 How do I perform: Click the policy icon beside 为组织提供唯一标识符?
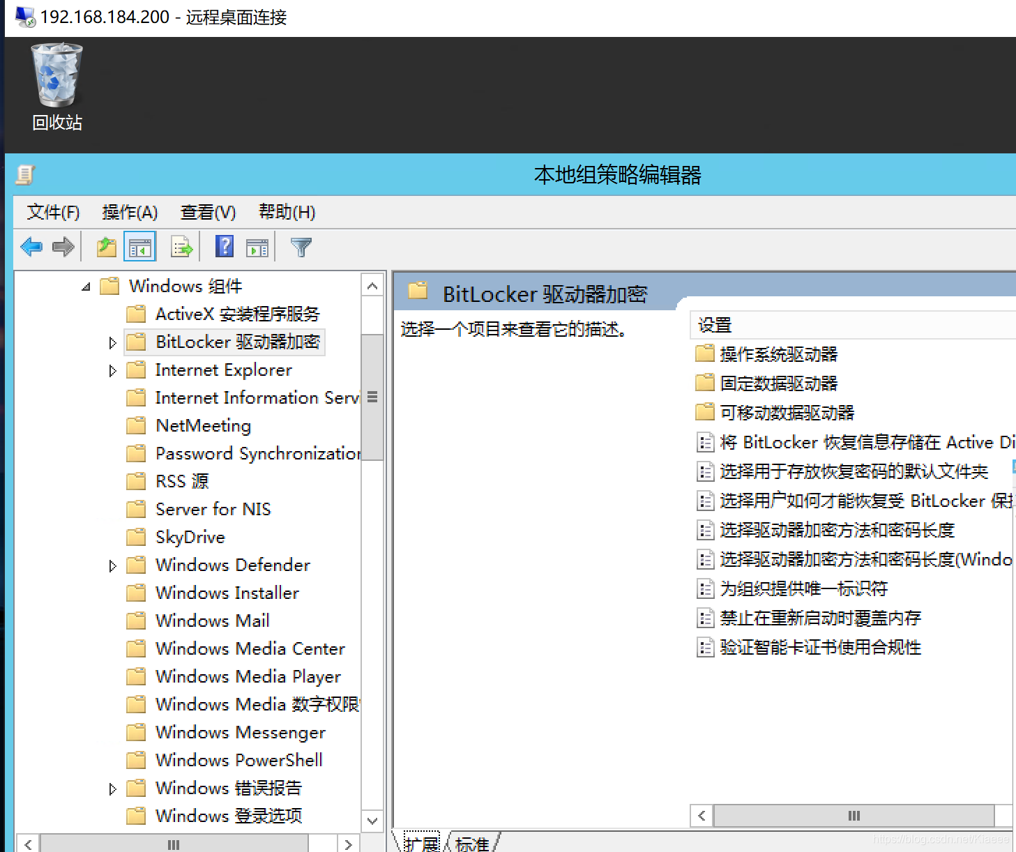(x=706, y=588)
